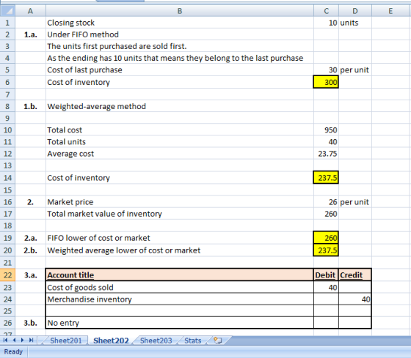The width and height of the screenshot is (411, 358).
Task: Click the '1.a.' label cell
Action: 30,34
